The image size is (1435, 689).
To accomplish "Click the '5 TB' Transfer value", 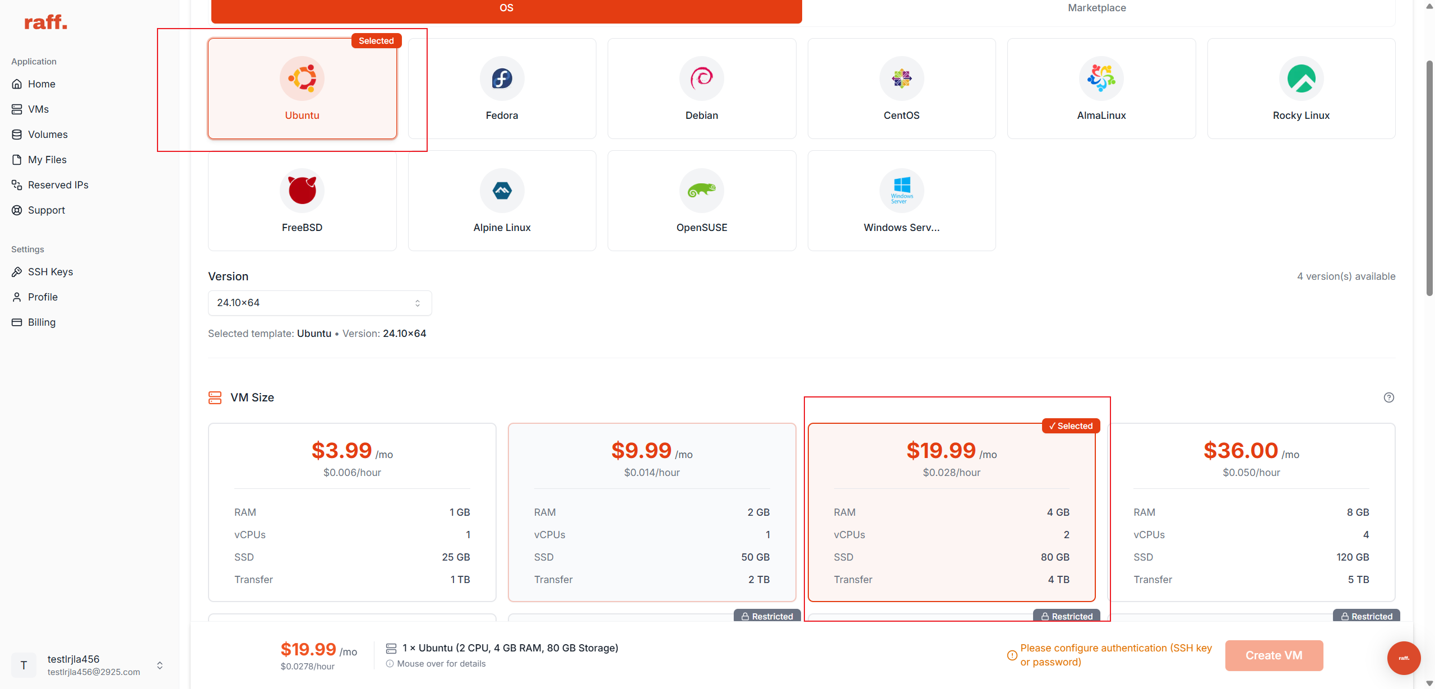I will (x=1359, y=580).
